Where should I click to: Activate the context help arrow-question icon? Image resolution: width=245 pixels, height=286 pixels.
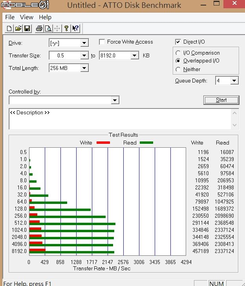(x=75, y=28)
